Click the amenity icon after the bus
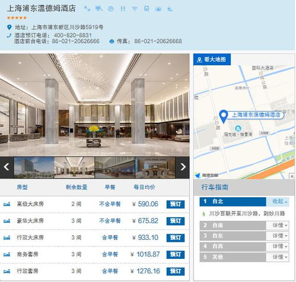This screenshot has height=282, width=296. 158,9
